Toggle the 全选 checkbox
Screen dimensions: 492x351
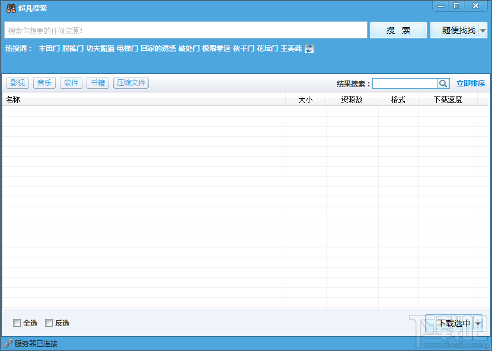(x=17, y=323)
